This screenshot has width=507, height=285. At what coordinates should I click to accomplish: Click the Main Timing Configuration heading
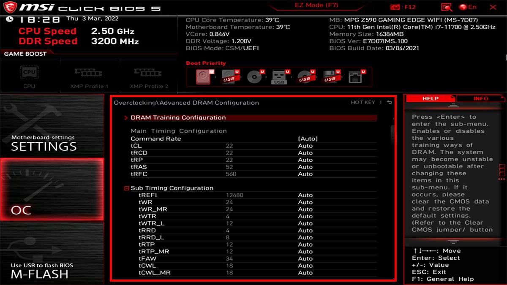pyautogui.click(x=179, y=131)
